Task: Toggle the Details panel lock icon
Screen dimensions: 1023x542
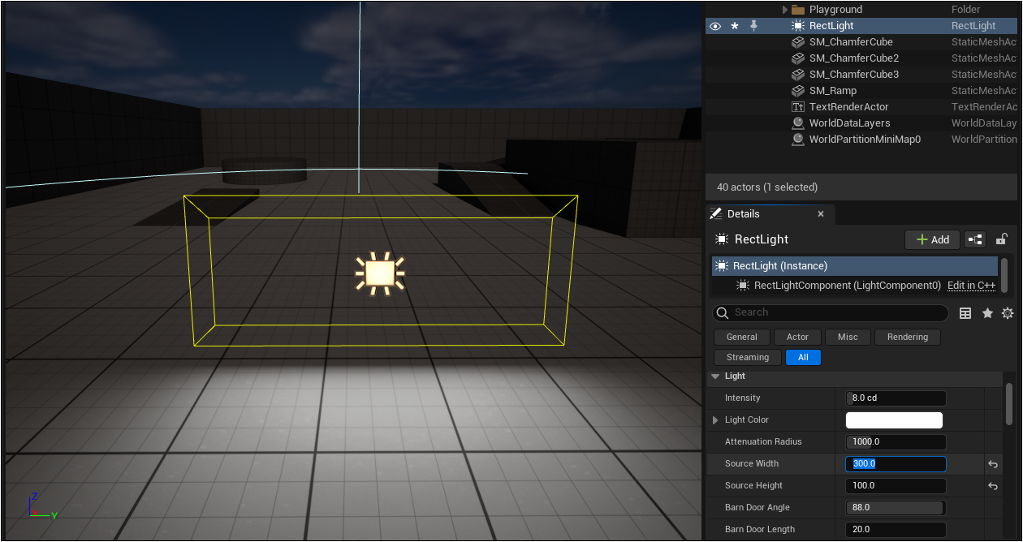Action: pyautogui.click(x=1002, y=239)
